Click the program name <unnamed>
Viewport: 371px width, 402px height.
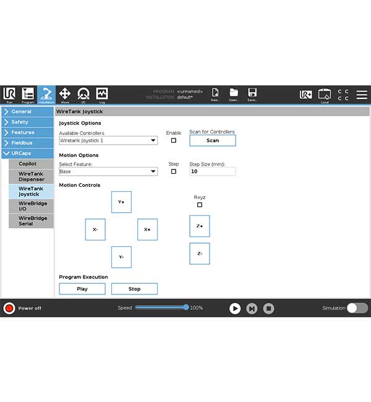(x=190, y=92)
